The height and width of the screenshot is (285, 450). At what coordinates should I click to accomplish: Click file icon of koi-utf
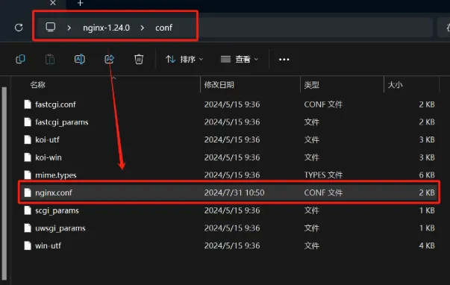point(28,140)
